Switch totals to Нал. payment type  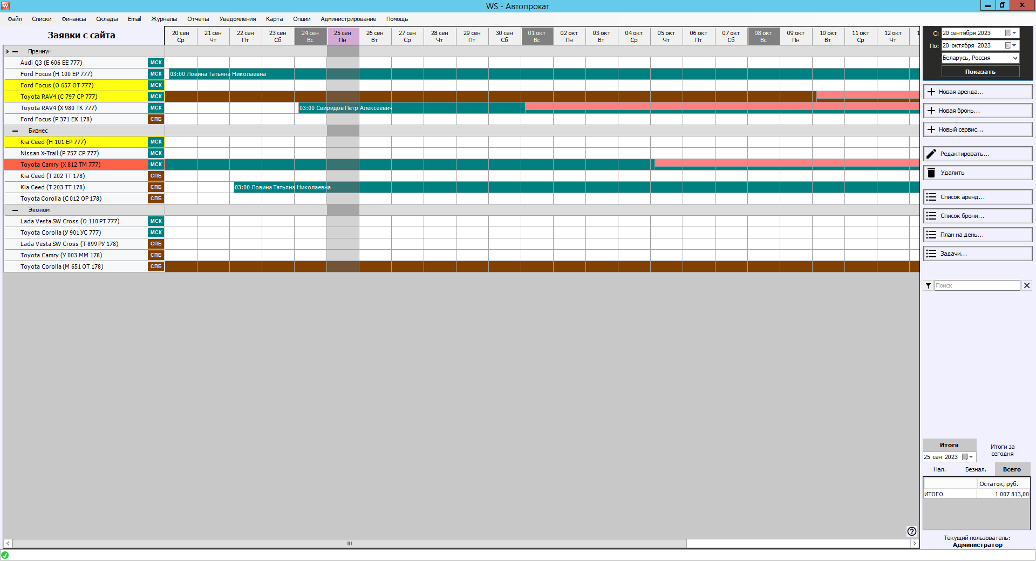[x=939, y=469]
